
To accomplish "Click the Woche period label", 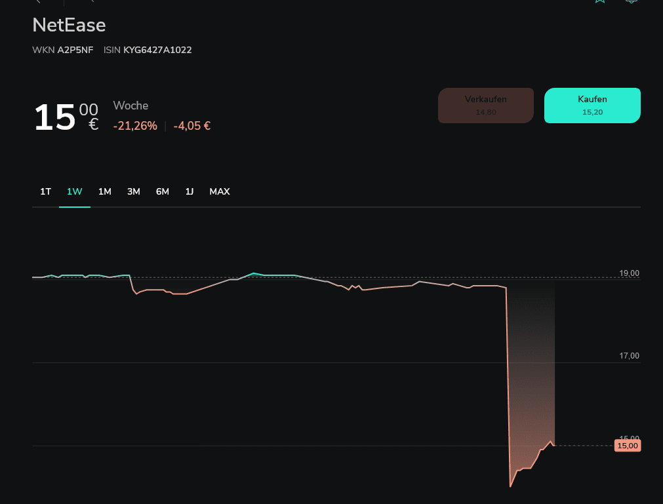I will 131,106.
